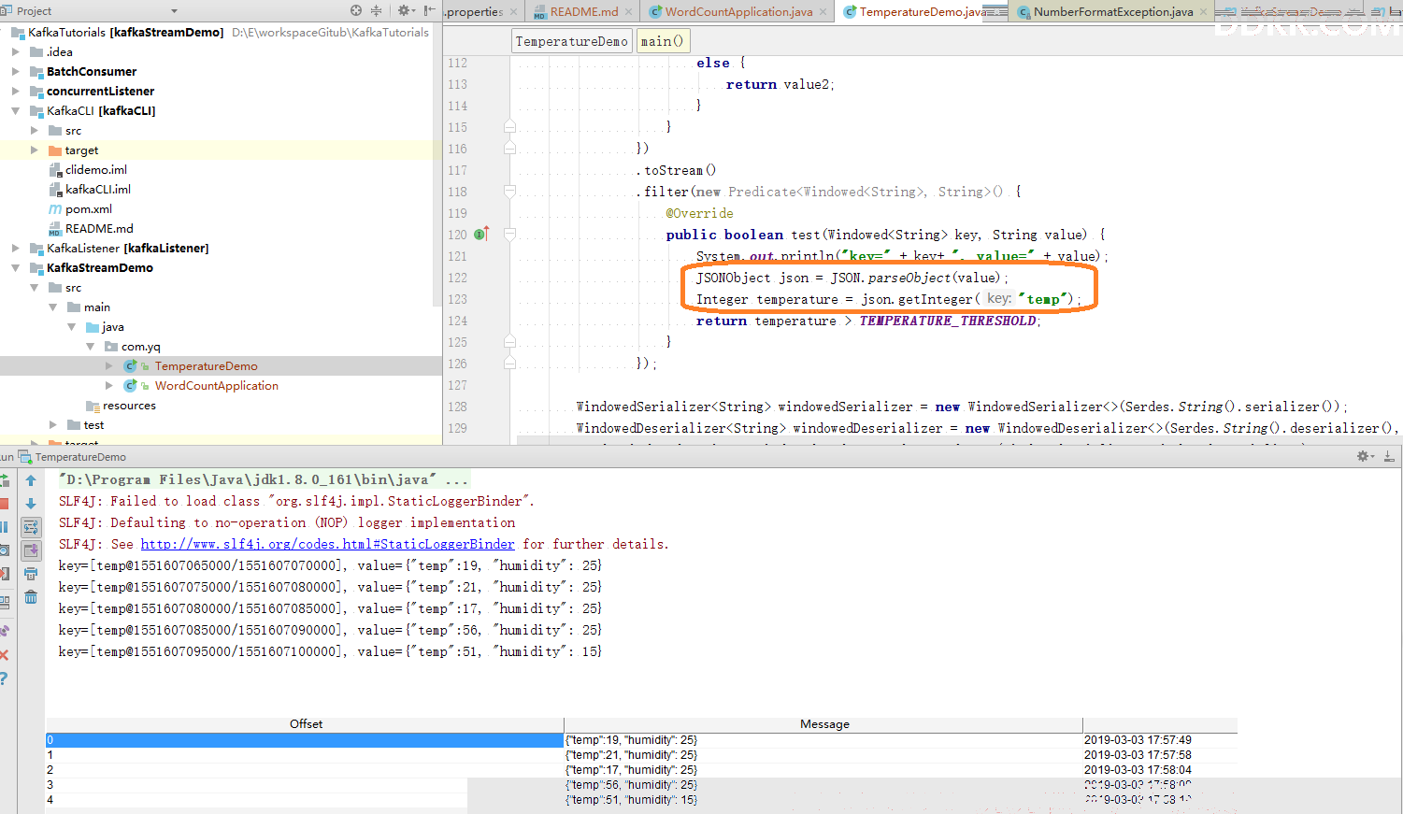Image resolution: width=1403 pixels, height=814 pixels.
Task: Open Project panel gear settings
Action: click(405, 10)
